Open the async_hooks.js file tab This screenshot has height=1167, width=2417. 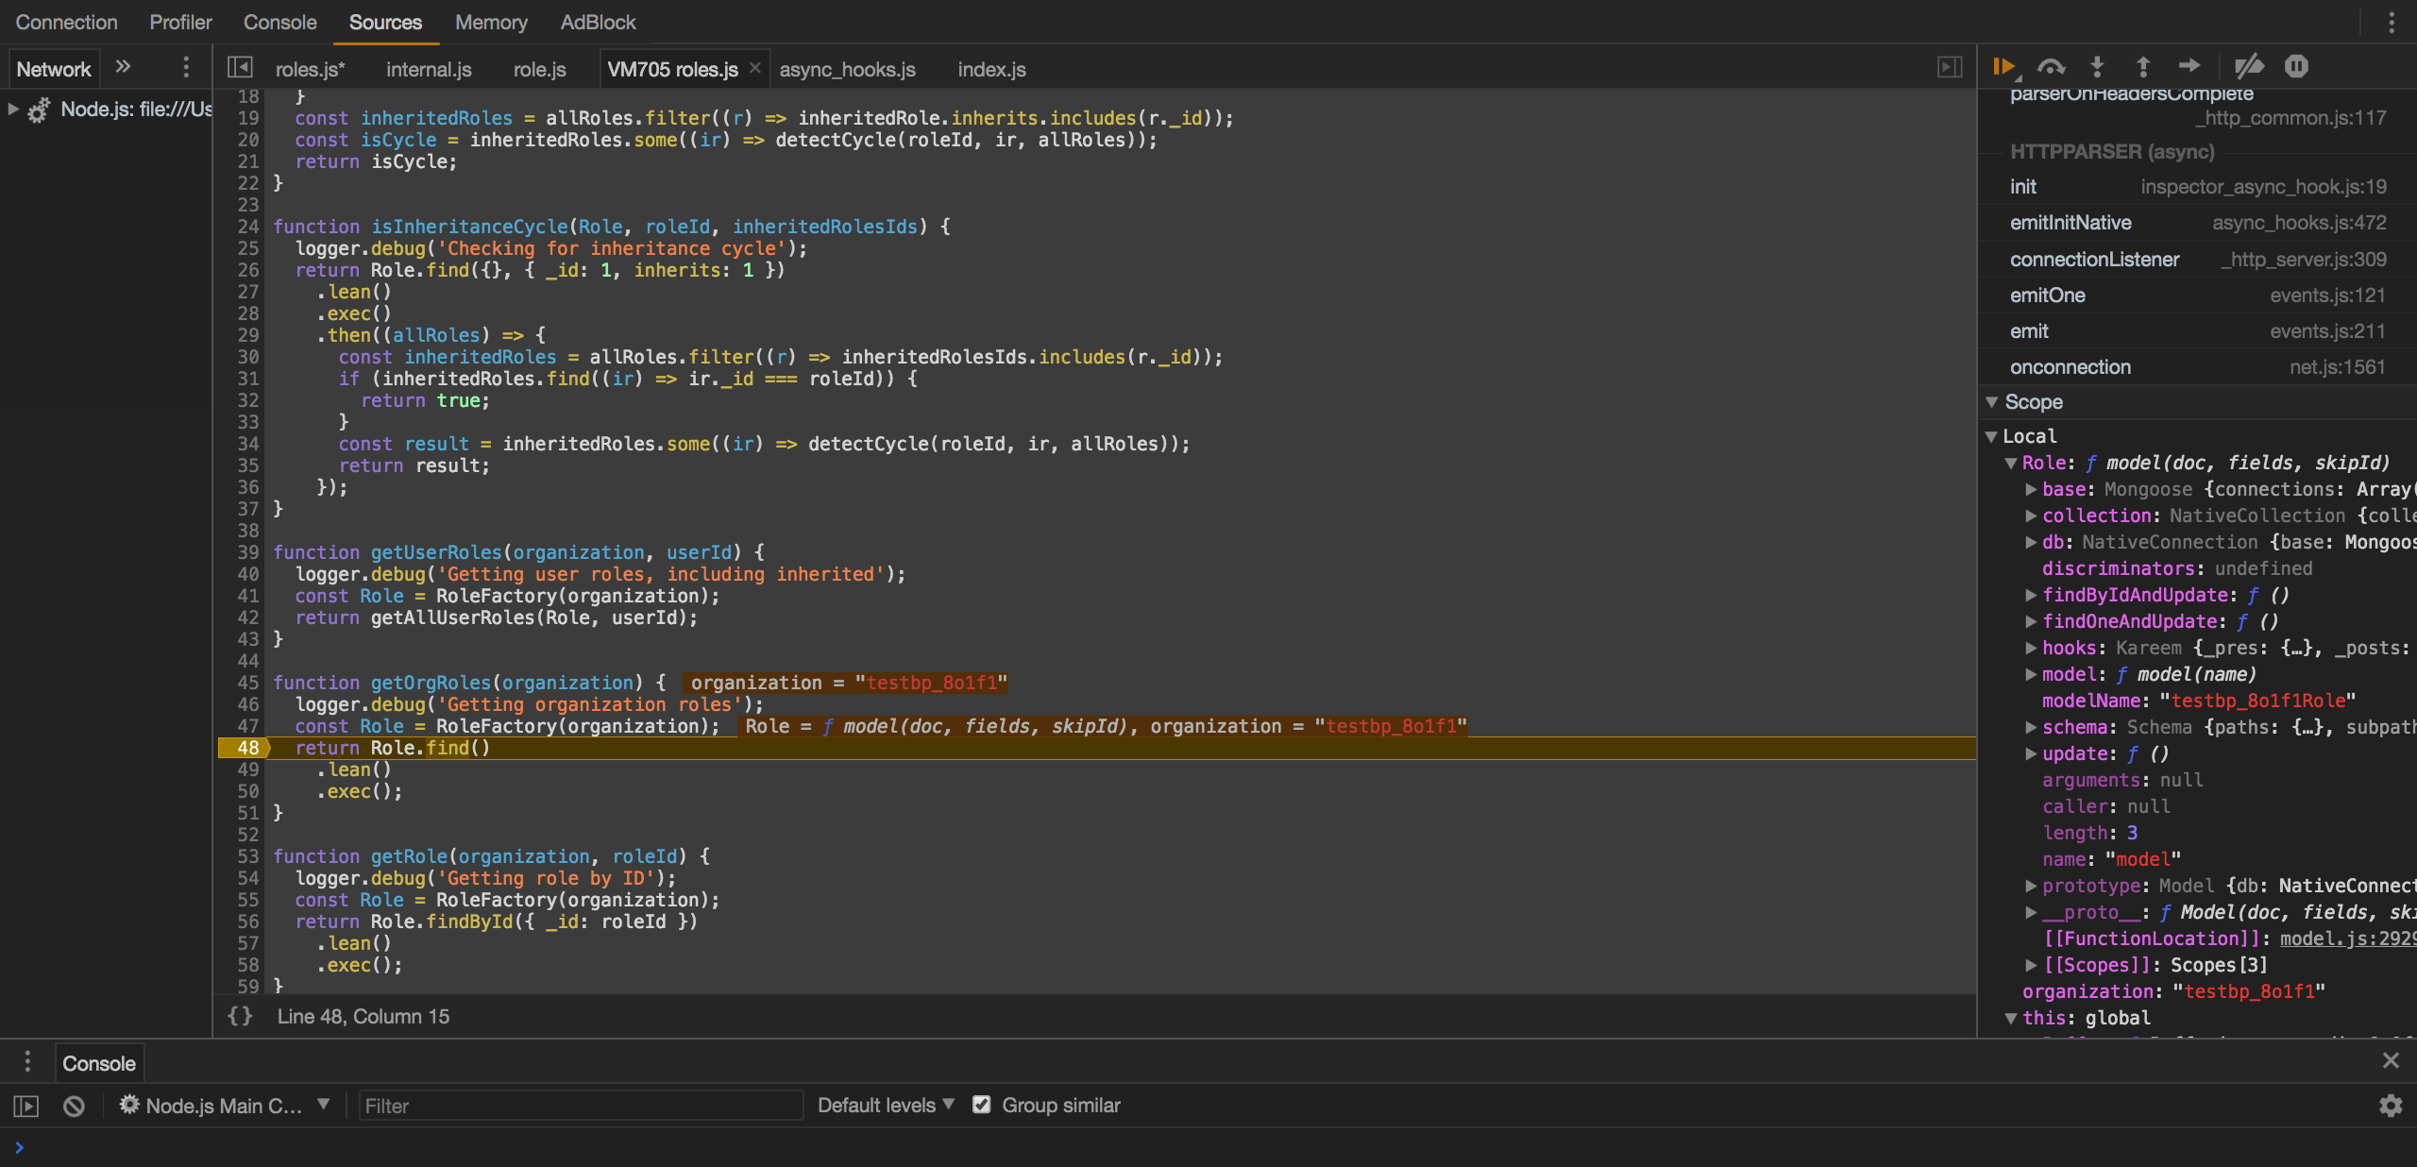848,69
